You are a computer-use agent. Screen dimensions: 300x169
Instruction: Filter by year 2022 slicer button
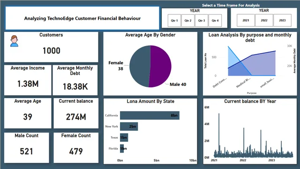pyautogui.click(x=264, y=20)
